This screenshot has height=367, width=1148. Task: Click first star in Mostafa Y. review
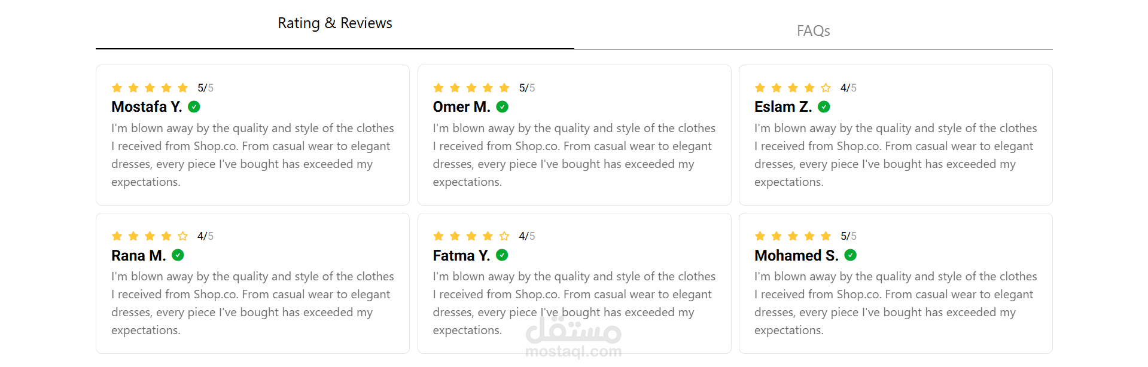117,88
